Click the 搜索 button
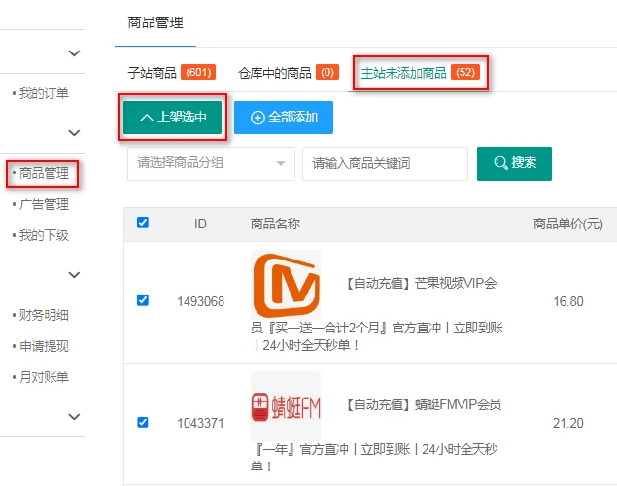The image size is (617, 486). click(x=514, y=163)
